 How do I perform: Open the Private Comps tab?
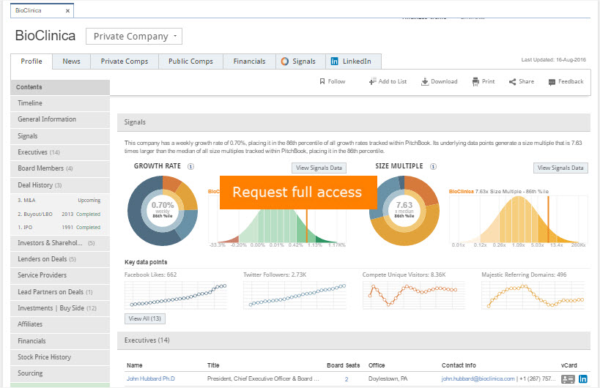(125, 61)
